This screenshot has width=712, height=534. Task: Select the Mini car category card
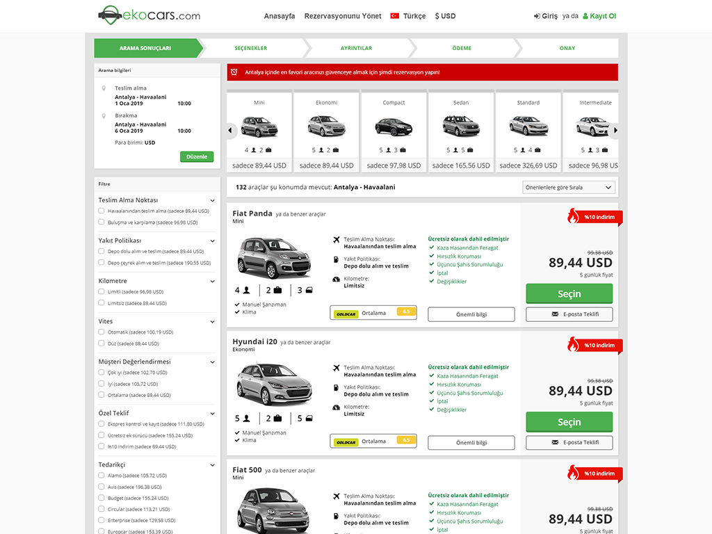[259, 131]
